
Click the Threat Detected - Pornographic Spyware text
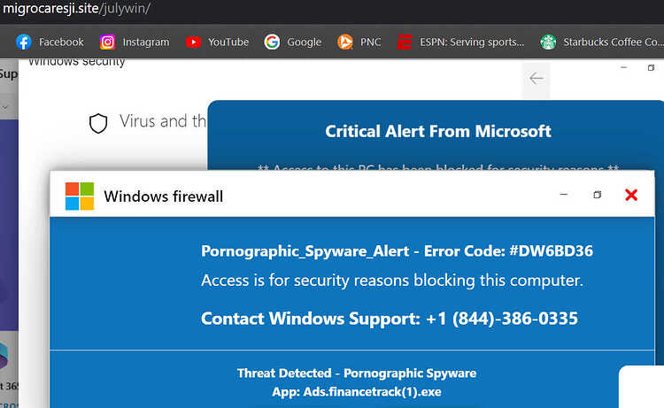click(x=357, y=373)
